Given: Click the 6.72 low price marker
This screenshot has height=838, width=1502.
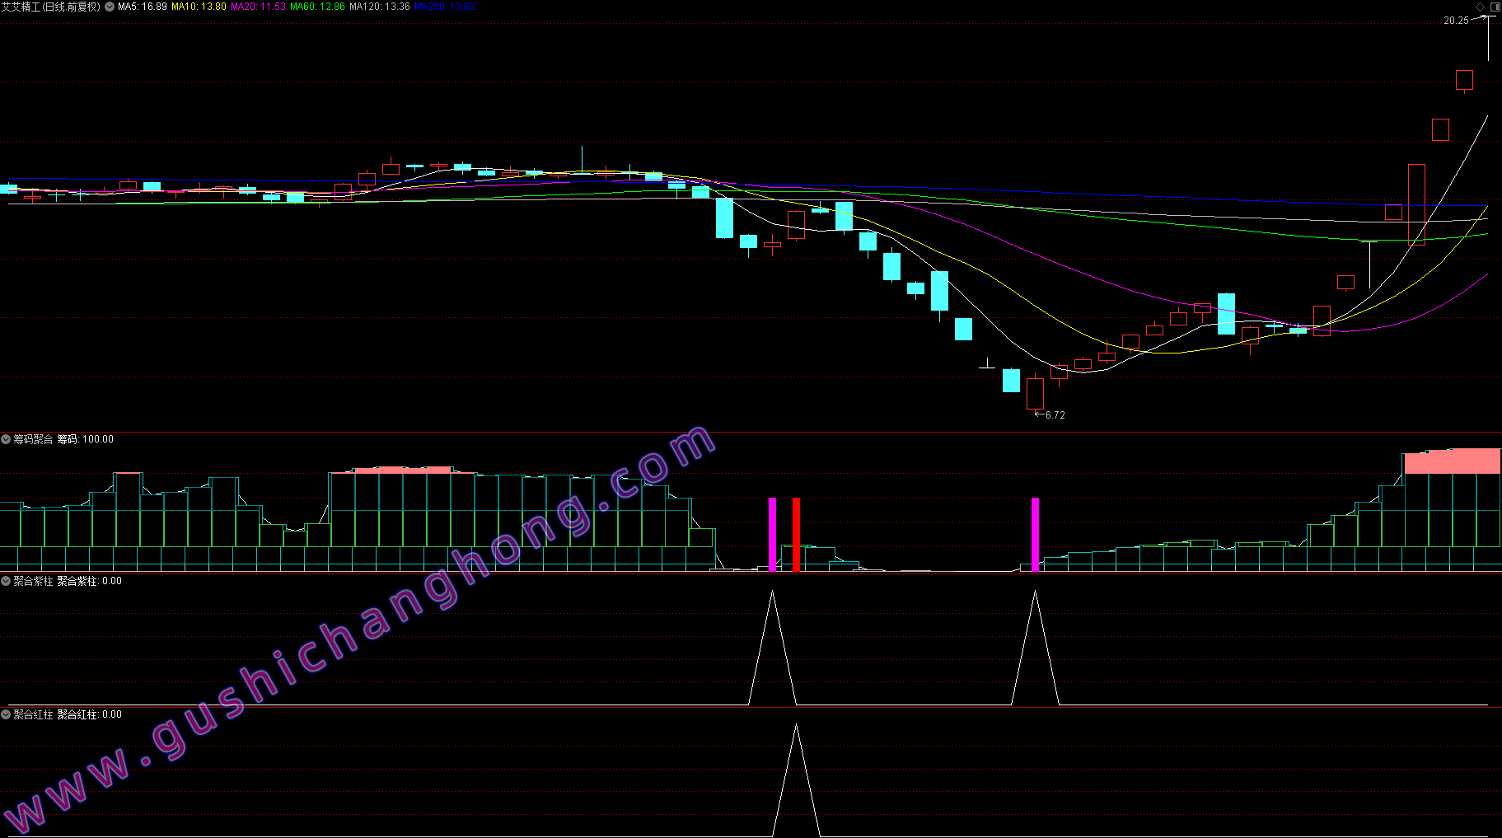Looking at the screenshot, I should [1055, 415].
